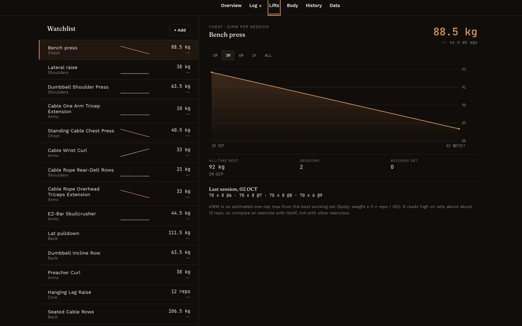Click the orange dot beside the Log tab

(x=260, y=6)
